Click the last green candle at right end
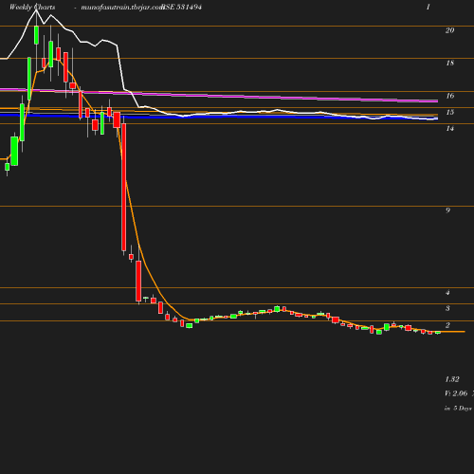The height and width of the screenshot is (474, 474). [438, 333]
